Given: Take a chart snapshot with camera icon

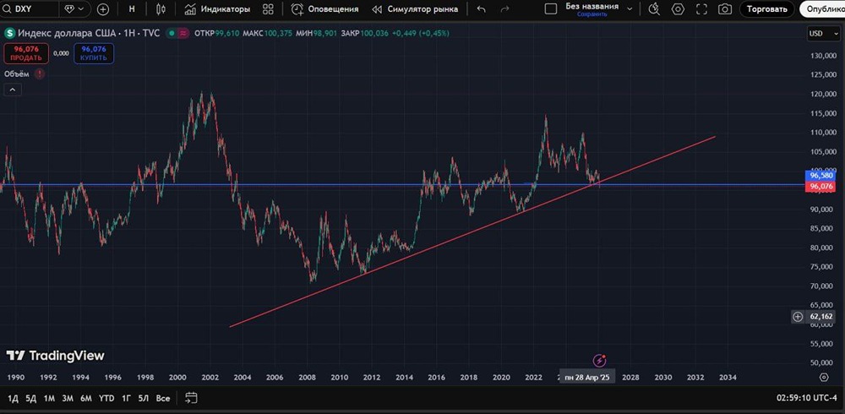Looking at the screenshot, I should [725, 9].
